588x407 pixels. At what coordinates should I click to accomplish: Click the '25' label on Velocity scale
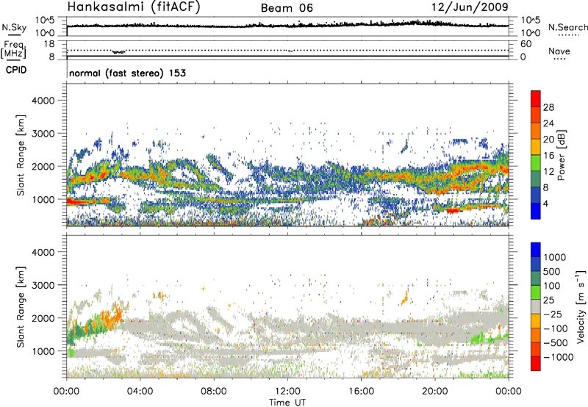point(549,300)
